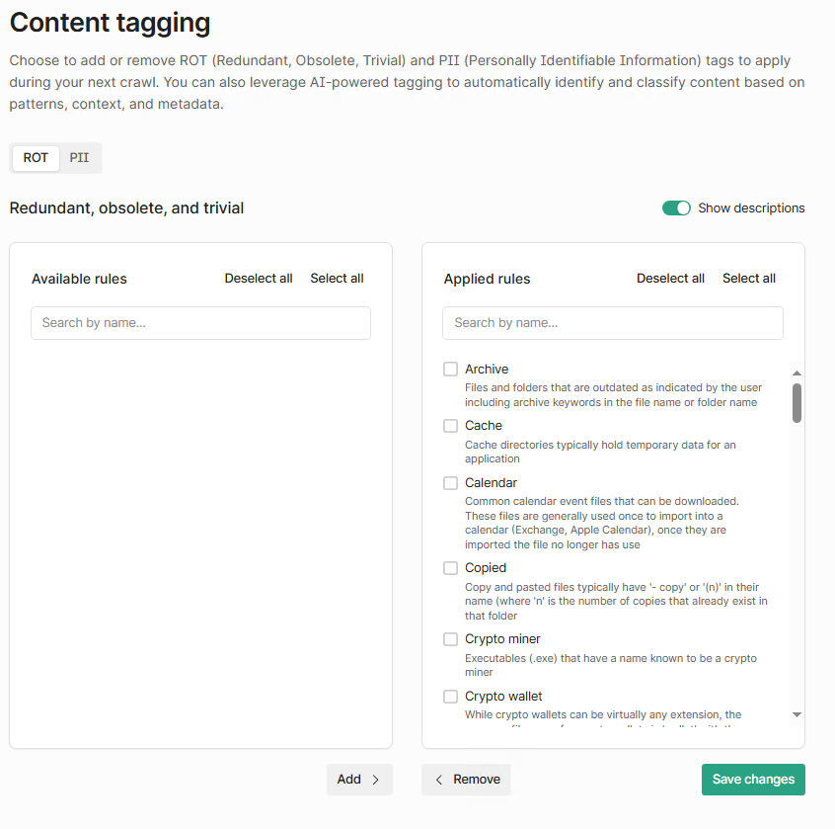Viewport: 835px width, 829px height.
Task: Save changes to content tagging
Action: 753,780
